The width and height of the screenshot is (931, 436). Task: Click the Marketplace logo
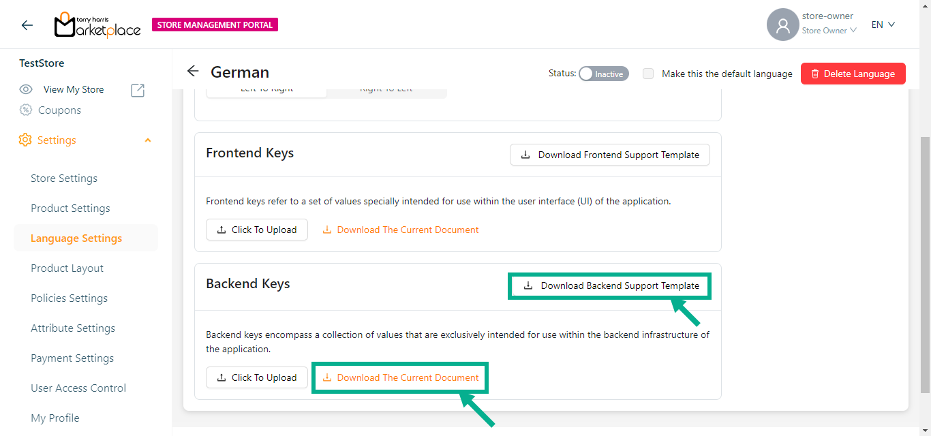coord(97,25)
